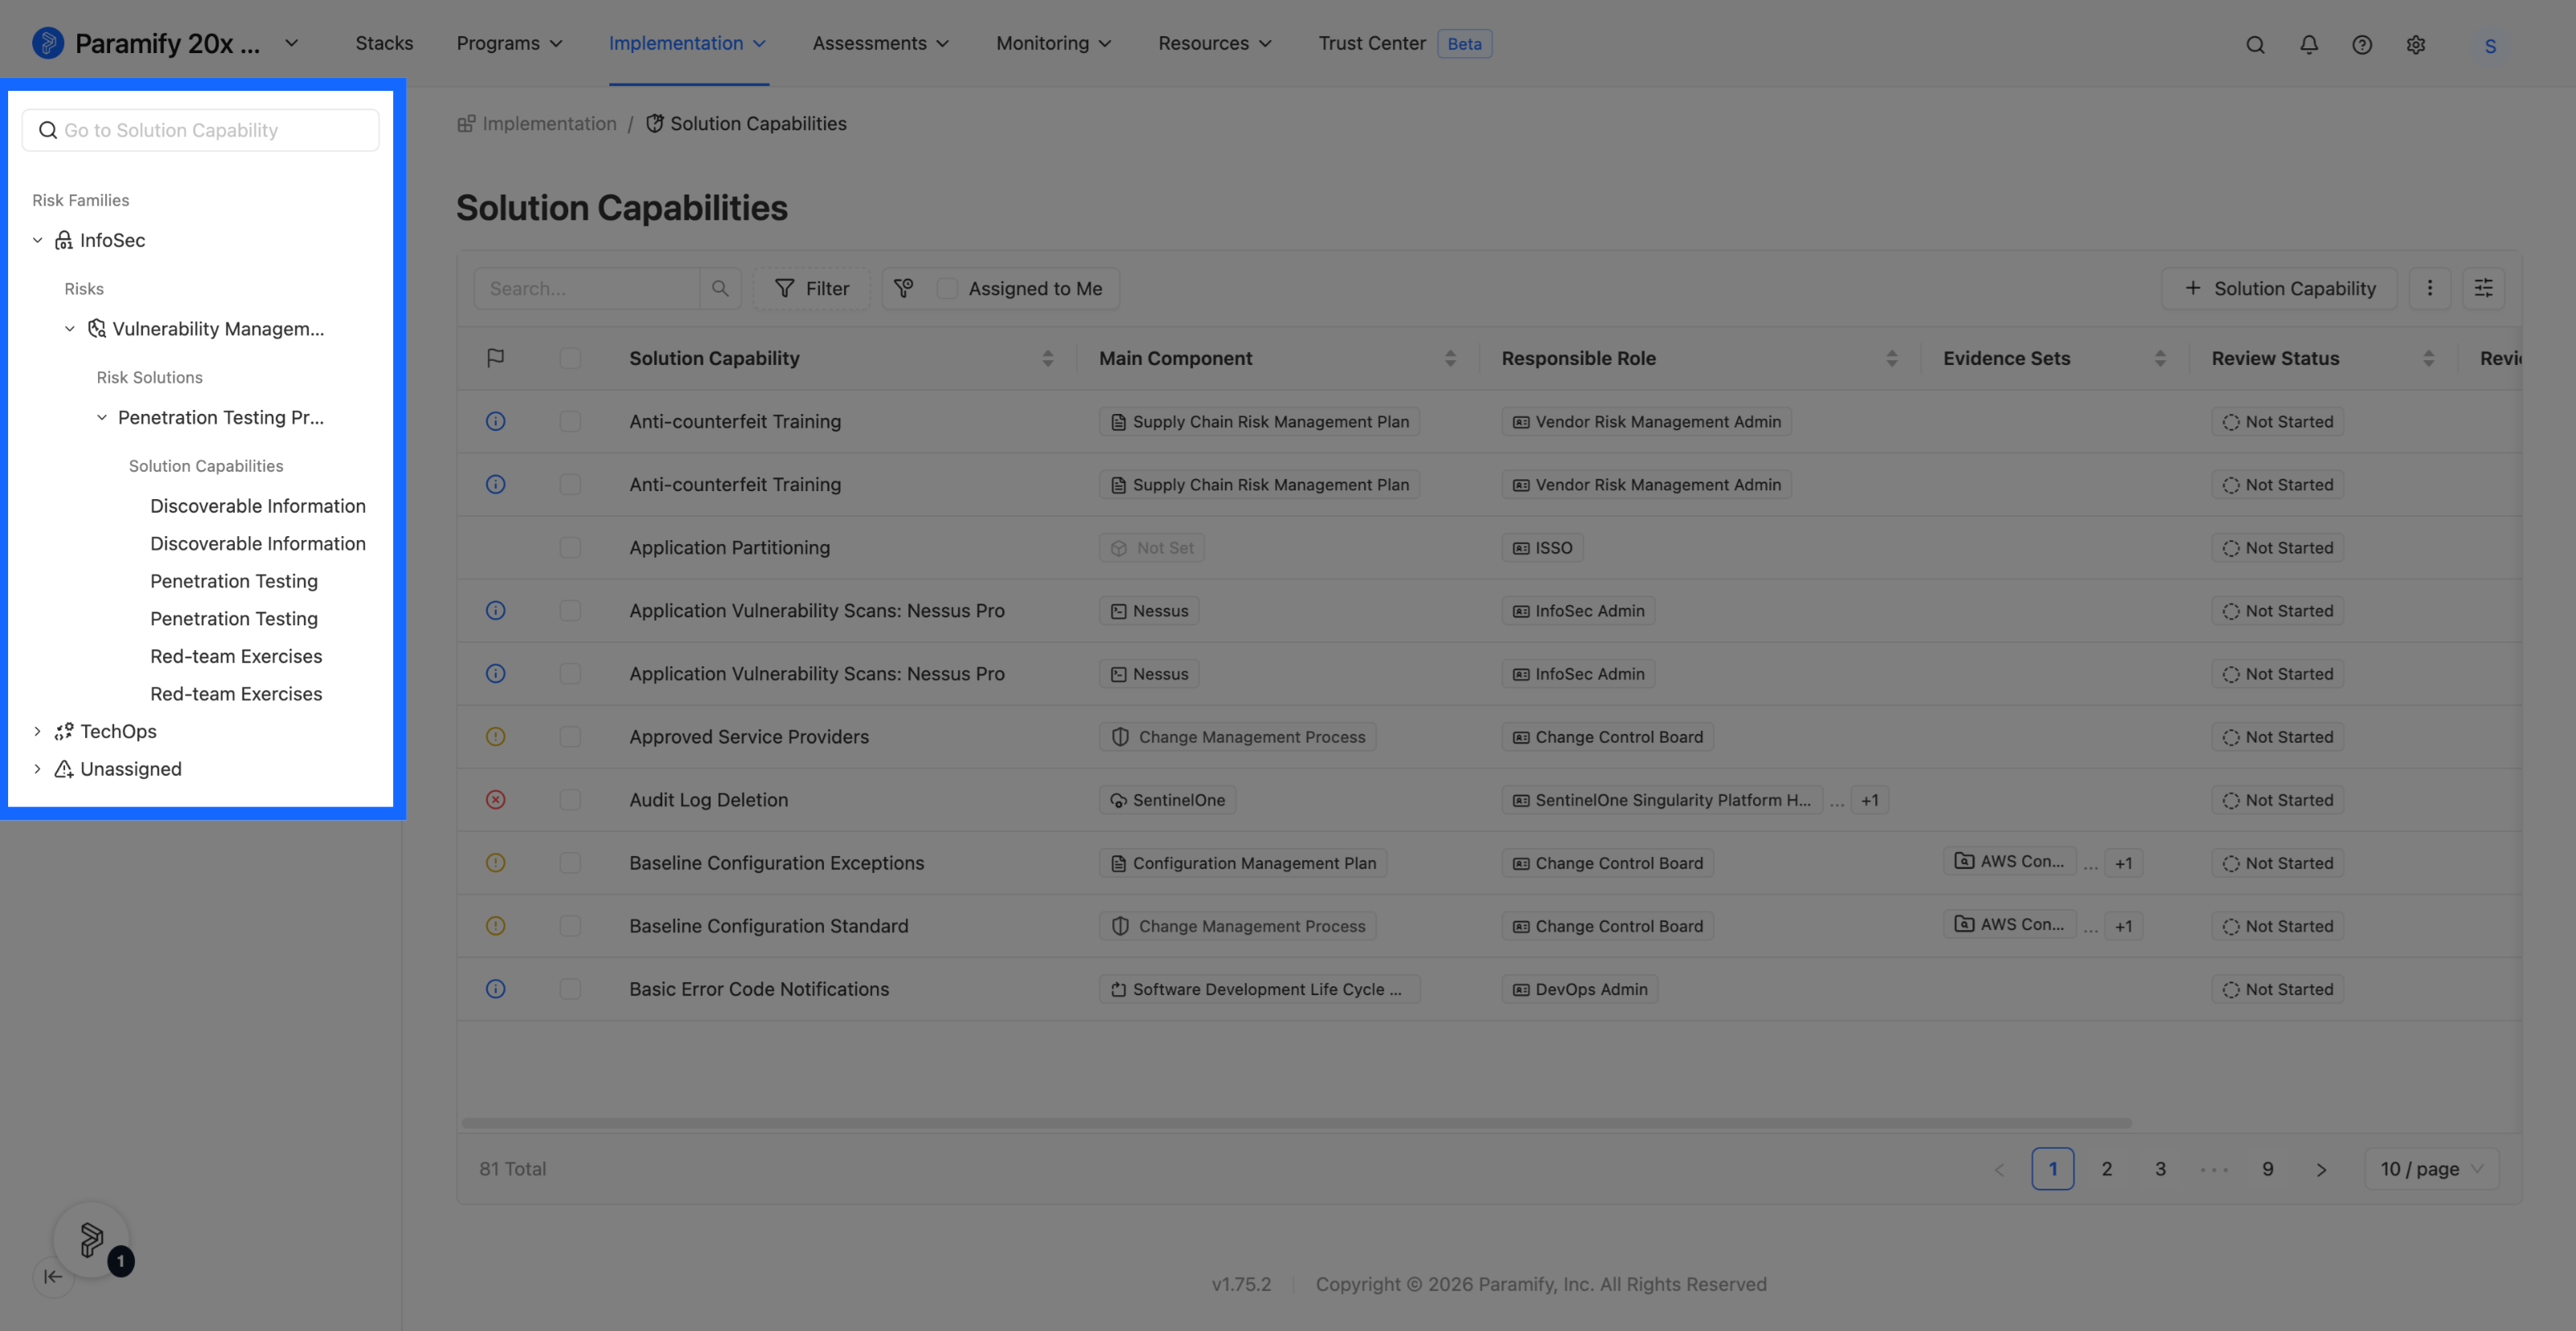2576x1331 pixels.
Task: Open the Paramify assistant floating button
Action: tap(91, 1240)
